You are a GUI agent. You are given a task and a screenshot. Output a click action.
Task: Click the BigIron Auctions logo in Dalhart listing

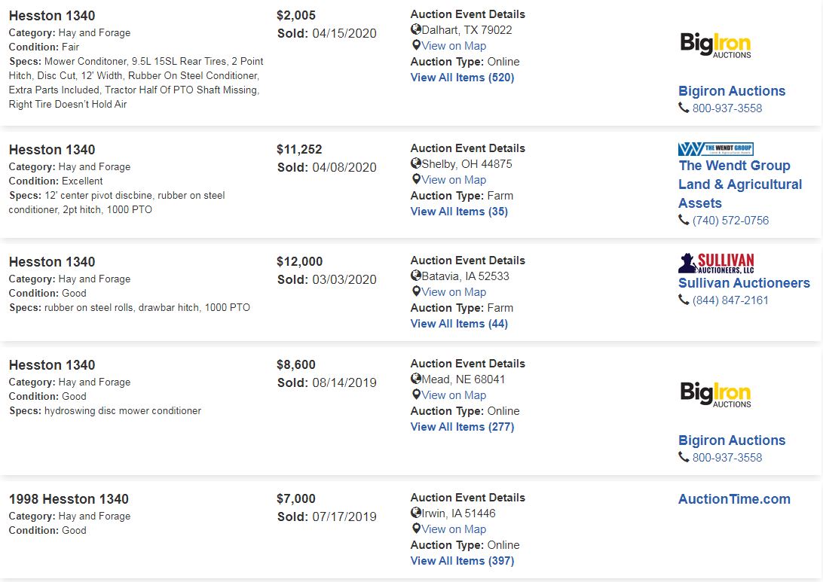[x=715, y=44]
